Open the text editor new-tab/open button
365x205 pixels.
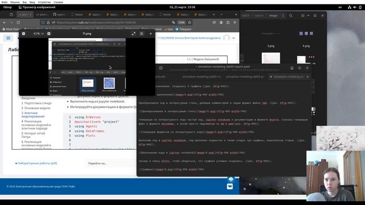point(161,68)
